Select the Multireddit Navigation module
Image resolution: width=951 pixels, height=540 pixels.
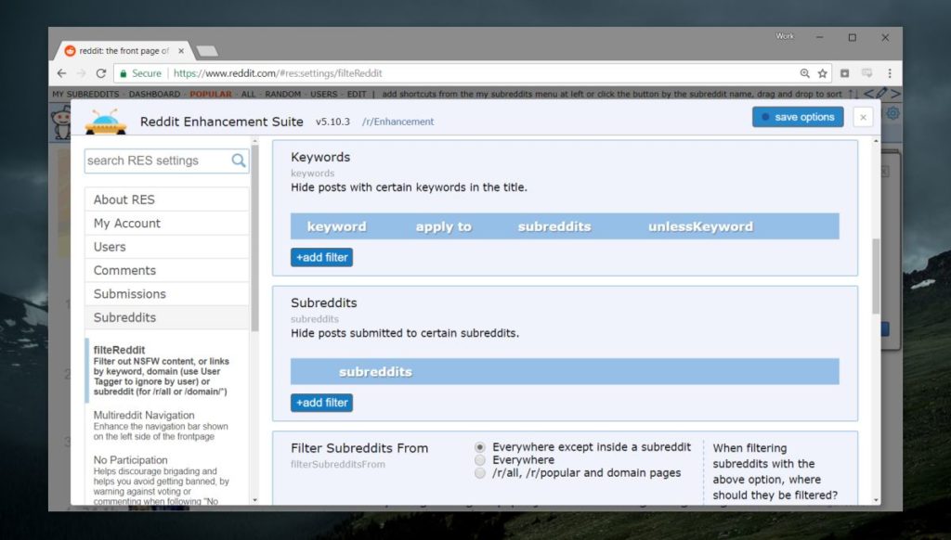(x=161, y=426)
